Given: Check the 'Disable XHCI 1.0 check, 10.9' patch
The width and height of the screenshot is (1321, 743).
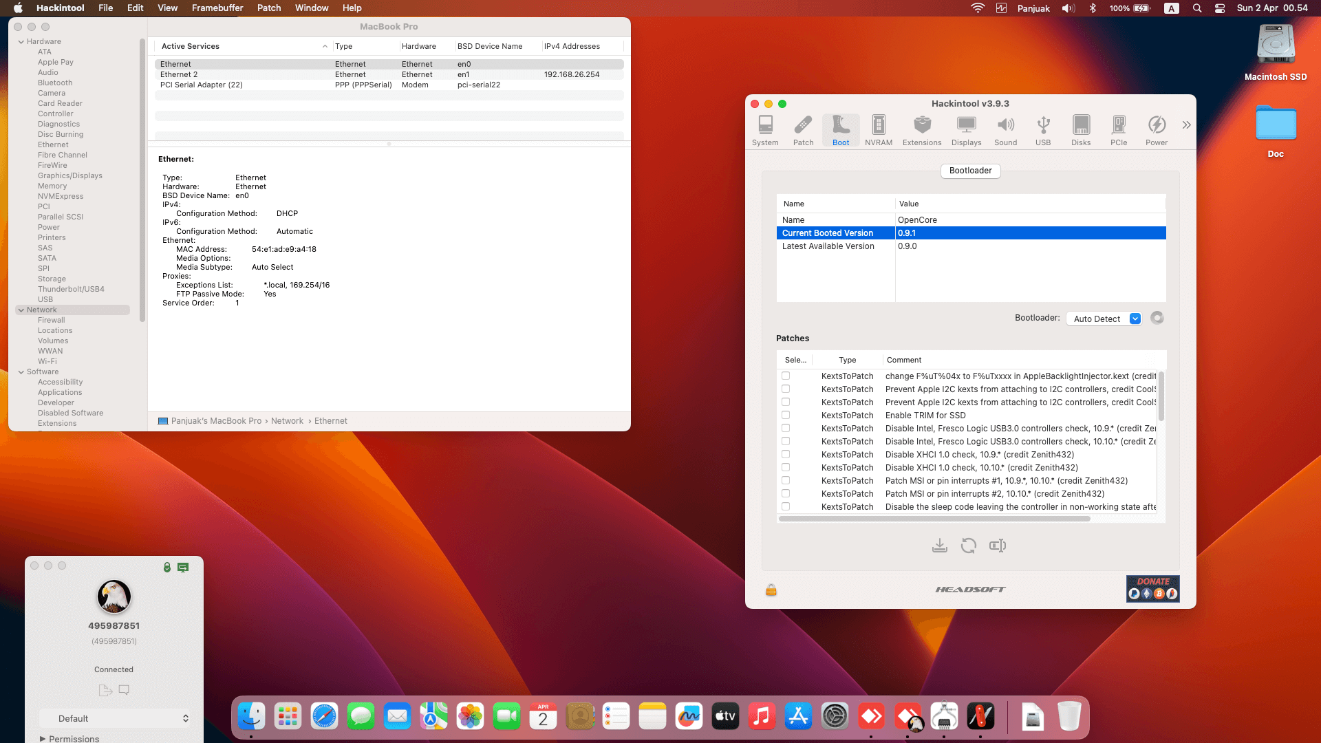Looking at the screenshot, I should coord(786,454).
